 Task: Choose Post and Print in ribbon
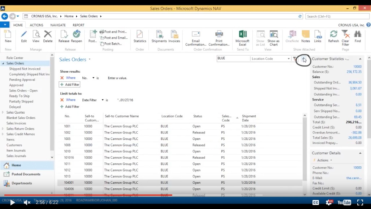tap(113, 32)
